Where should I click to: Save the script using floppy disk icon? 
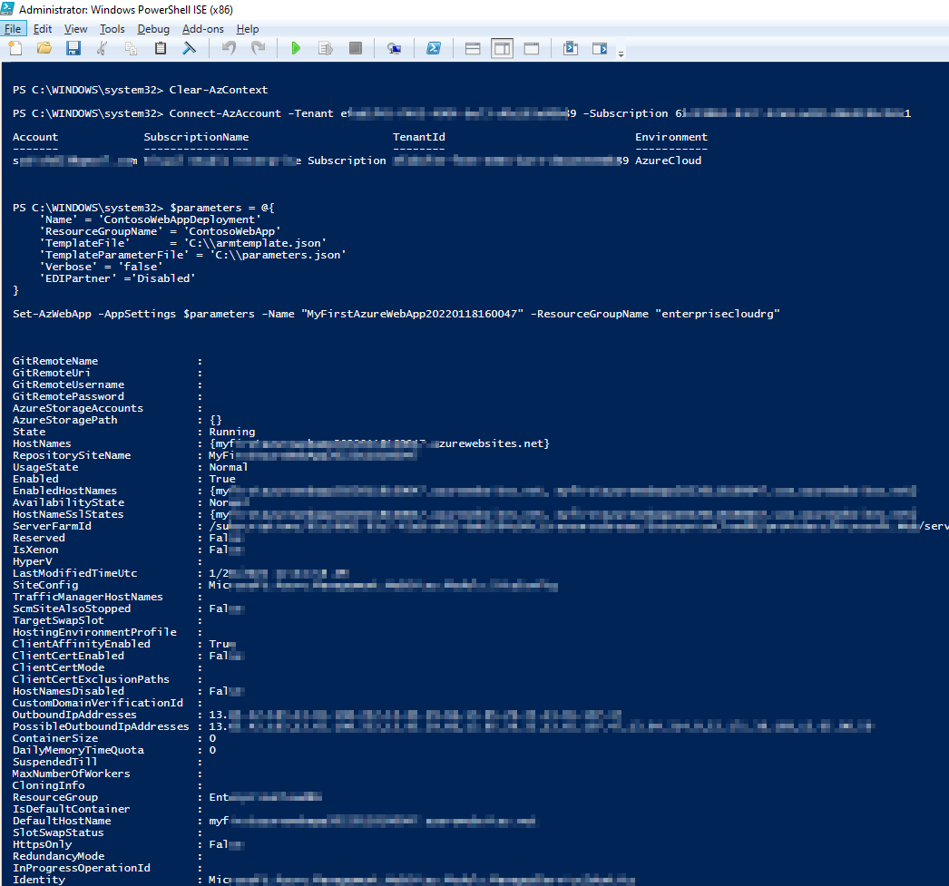coord(73,48)
